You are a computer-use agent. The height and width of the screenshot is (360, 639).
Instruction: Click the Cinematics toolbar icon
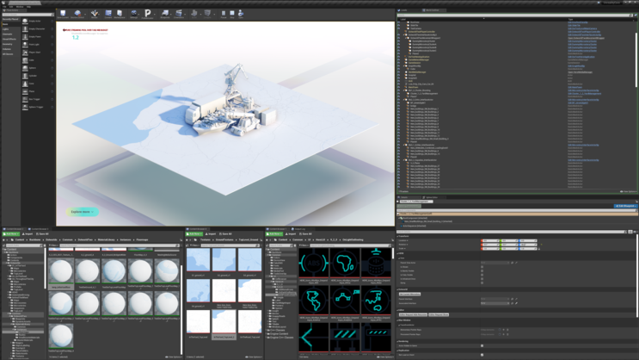[x=180, y=14]
